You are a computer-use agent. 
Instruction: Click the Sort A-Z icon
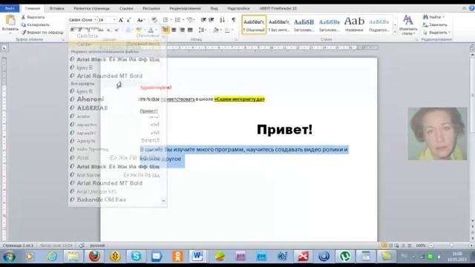[x=222, y=20]
